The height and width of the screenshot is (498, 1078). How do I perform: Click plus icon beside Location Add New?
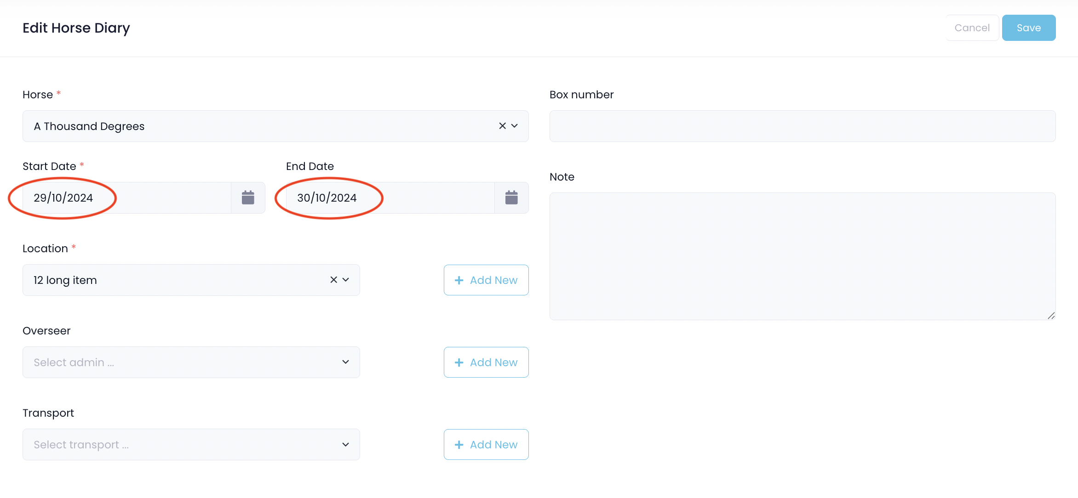(x=459, y=280)
